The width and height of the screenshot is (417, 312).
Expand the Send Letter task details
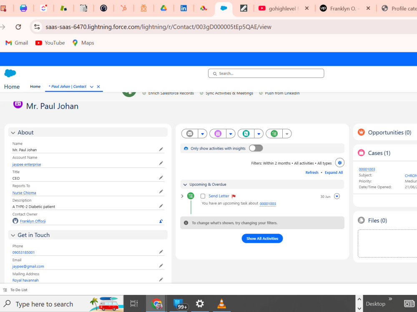[182, 196]
